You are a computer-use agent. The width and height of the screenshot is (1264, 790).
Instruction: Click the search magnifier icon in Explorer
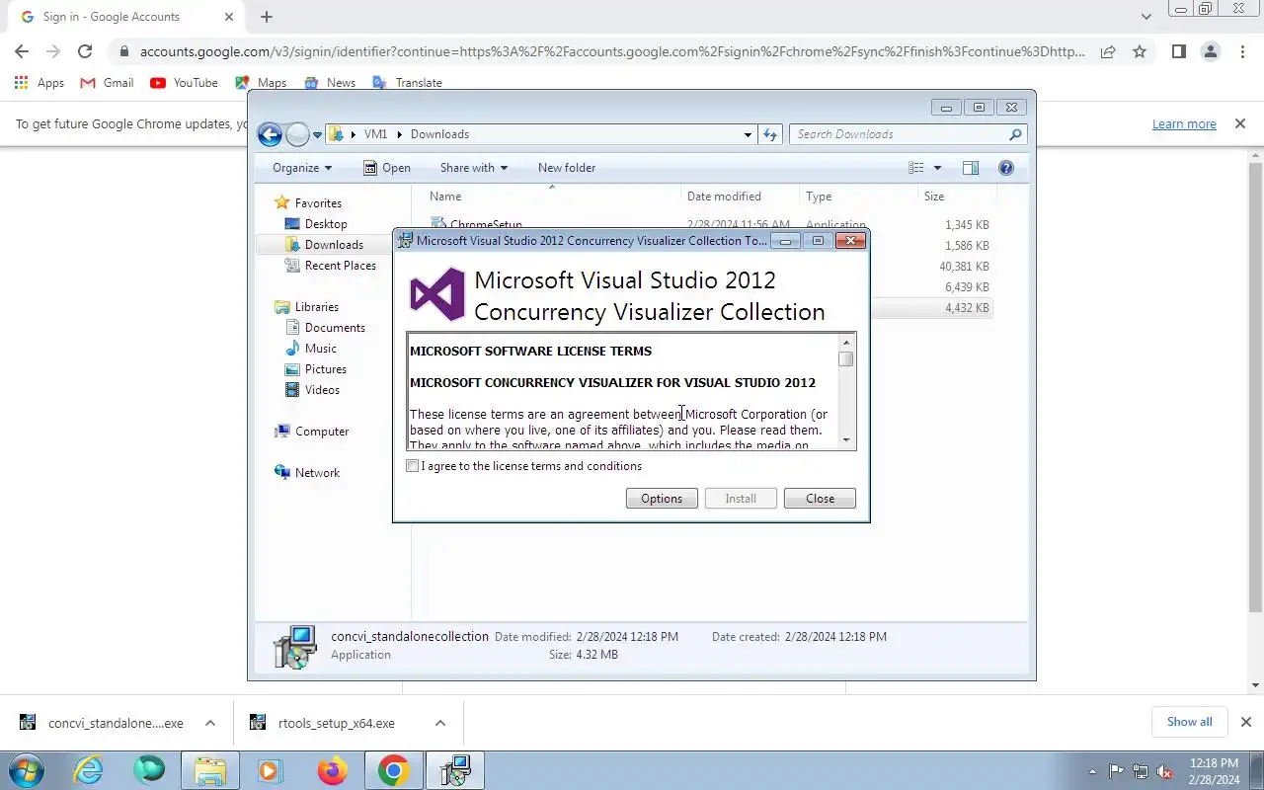pyautogui.click(x=1015, y=134)
